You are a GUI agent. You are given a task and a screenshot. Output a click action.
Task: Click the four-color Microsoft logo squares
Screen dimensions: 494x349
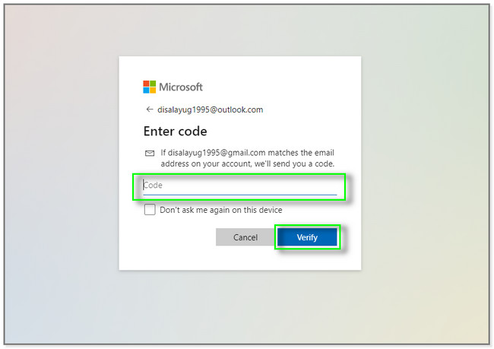pos(149,87)
